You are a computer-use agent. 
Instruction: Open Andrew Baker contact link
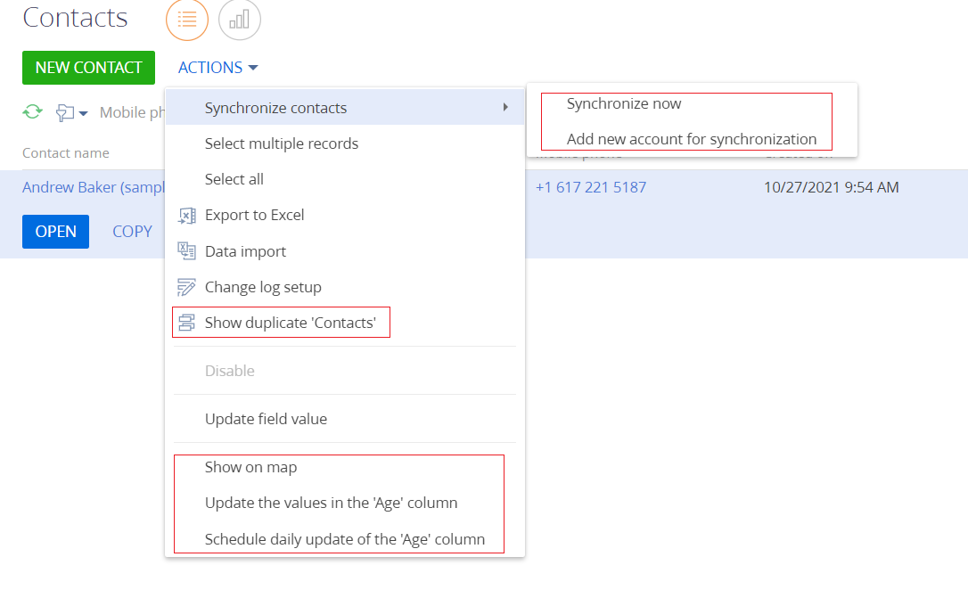94,187
